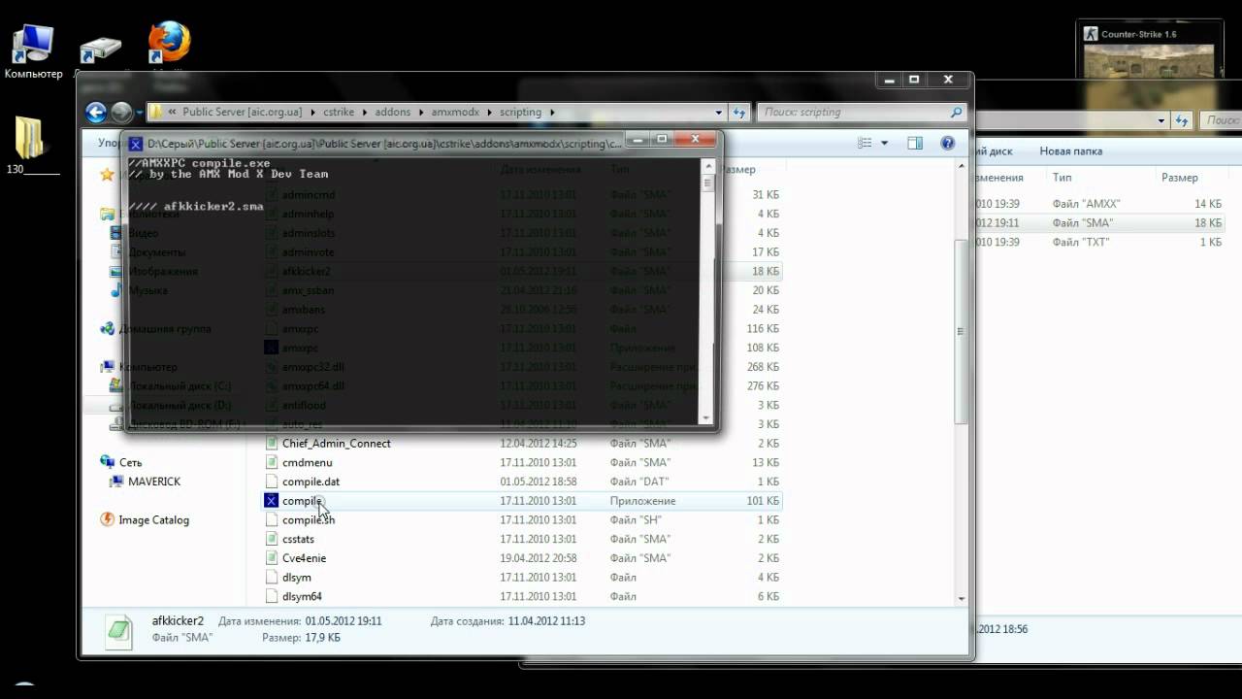Expand the arrow after Public Server breadcrumb
The height and width of the screenshot is (699, 1242).
point(314,113)
